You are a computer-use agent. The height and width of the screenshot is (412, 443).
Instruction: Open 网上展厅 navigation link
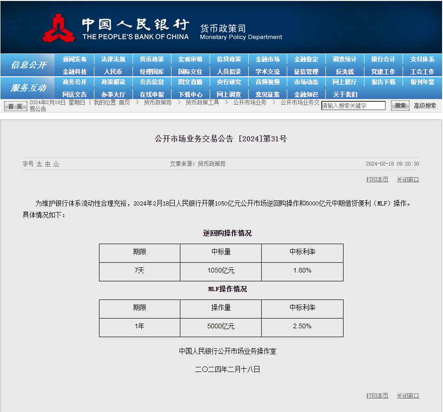344,82
